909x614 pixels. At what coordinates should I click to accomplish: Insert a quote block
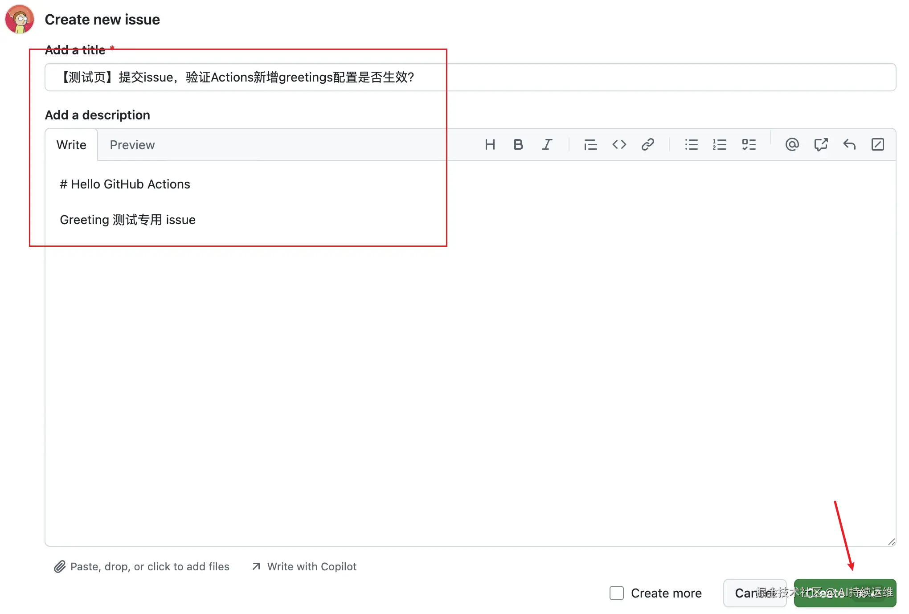pos(590,144)
